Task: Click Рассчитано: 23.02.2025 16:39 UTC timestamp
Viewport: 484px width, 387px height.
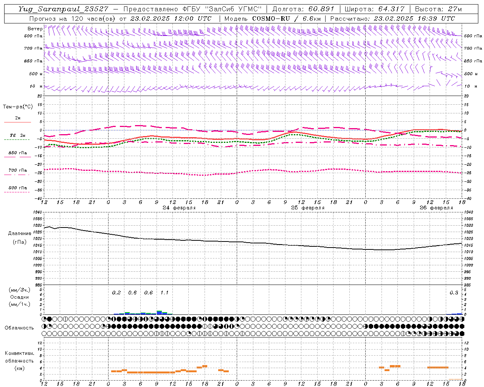Action: point(392,19)
